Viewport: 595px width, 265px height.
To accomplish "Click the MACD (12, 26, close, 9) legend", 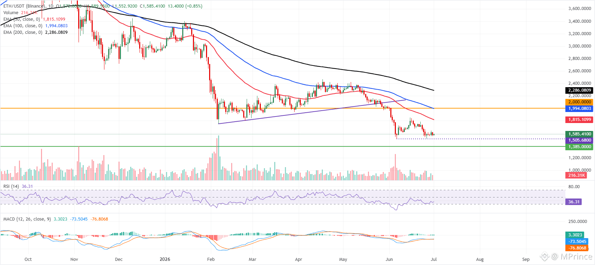I will [56, 219].
